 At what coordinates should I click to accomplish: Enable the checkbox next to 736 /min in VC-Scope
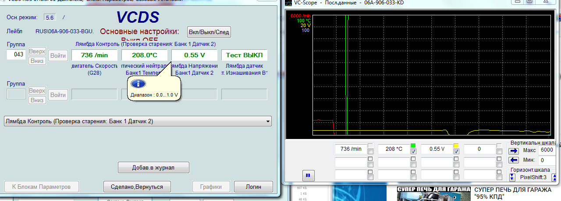point(370,151)
